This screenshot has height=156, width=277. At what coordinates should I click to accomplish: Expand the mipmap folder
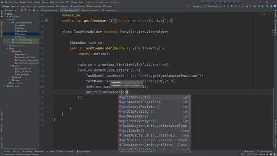tap(10, 77)
